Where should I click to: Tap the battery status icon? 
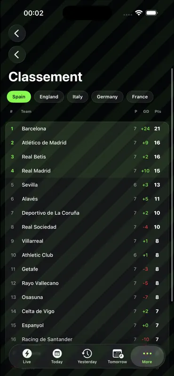pyautogui.click(x=151, y=13)
